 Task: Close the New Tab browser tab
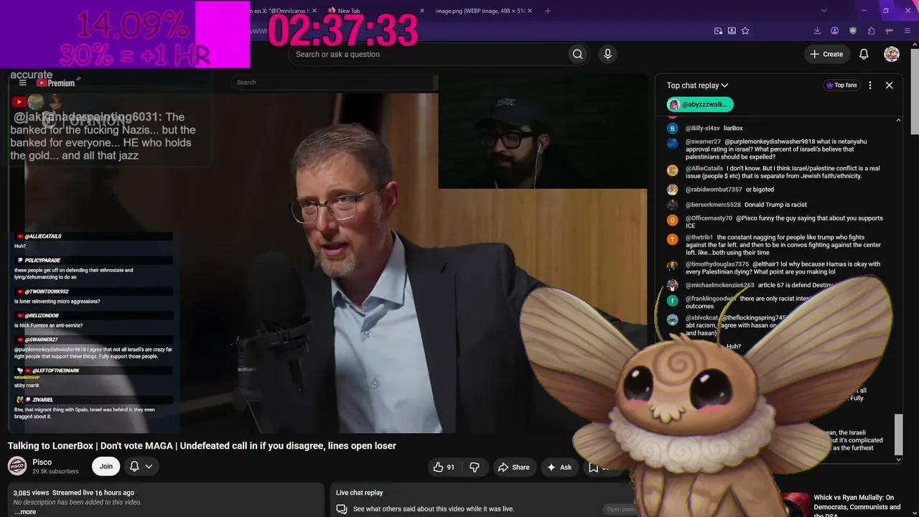tap(421, 11)
